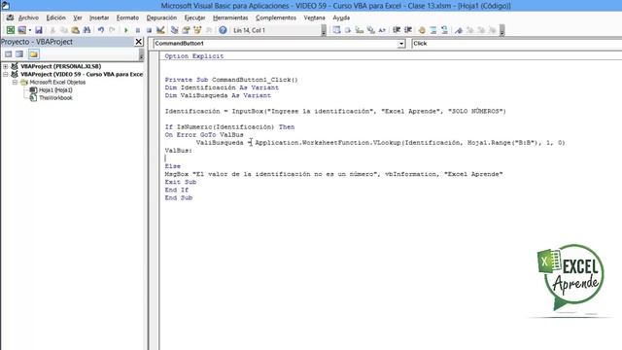The height and width of the screenshot is (350, 622).
Task: Click the 'ValBus:' label line
Action: point(179,151)
